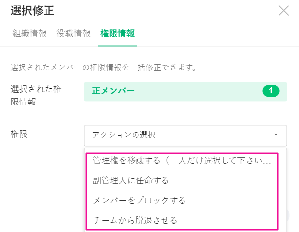The image size is (299, 232).
Task: Click the ellipsis ending the truncated 管理権 option
Action: (266, 160)
